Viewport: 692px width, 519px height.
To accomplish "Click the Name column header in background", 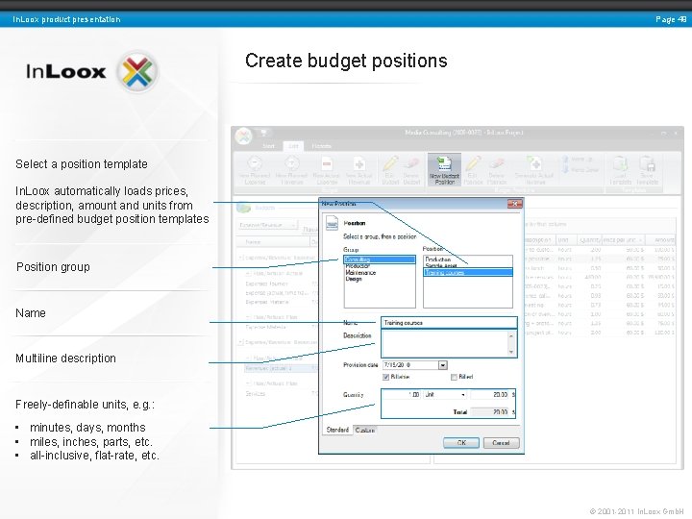I will [274, 242].
